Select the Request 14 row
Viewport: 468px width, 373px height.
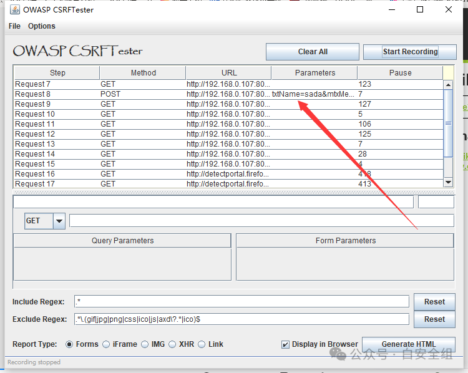coord(228,154)
